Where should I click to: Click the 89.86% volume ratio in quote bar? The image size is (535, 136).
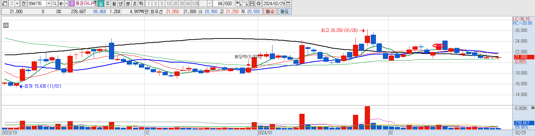click(x=100, y=11)
